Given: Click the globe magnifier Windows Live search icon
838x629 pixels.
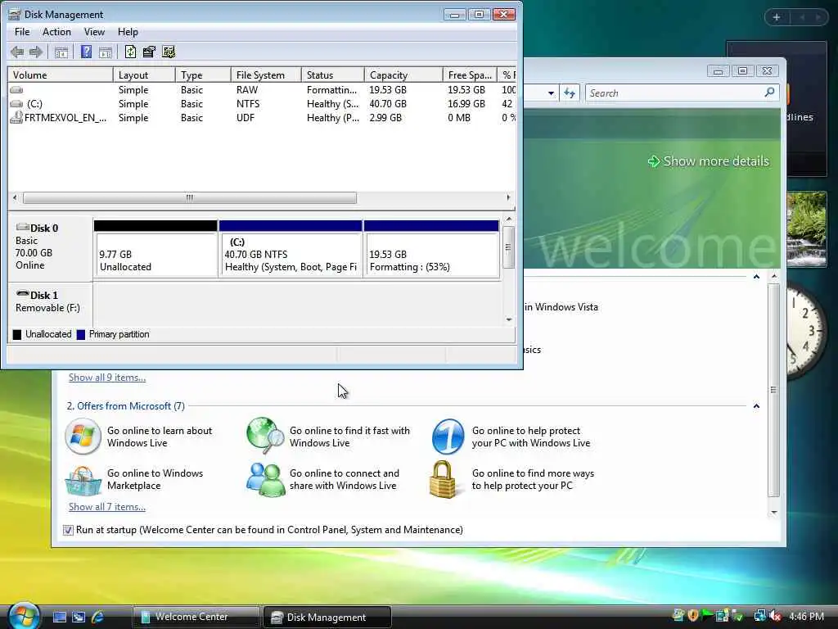Looking at the screenshot, I should click(265, 436).
